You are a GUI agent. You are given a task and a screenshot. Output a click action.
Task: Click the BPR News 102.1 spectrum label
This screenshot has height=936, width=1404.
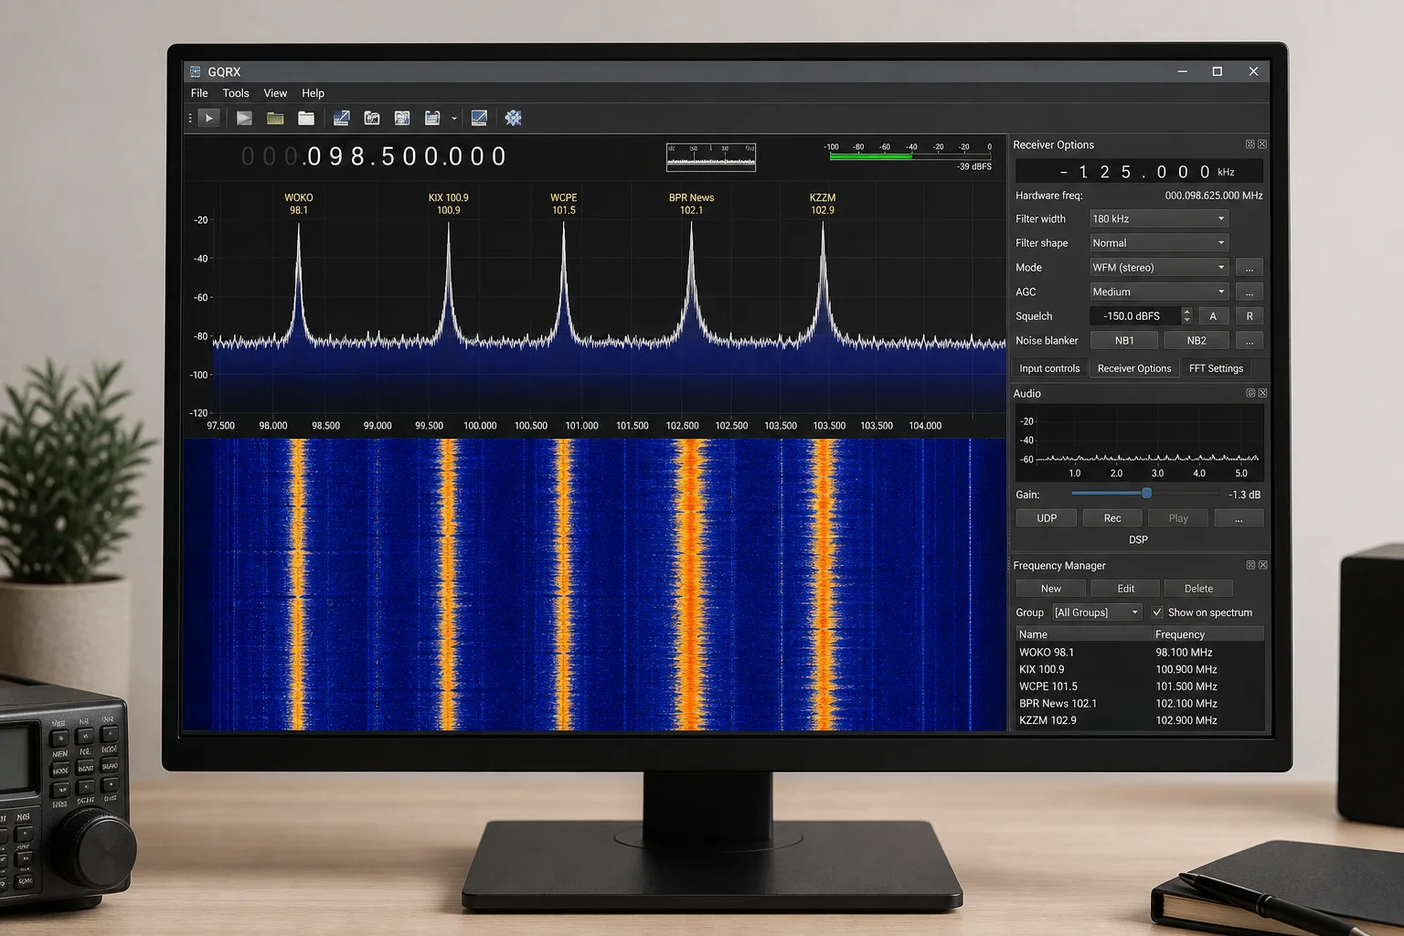(x=691, y=204)
